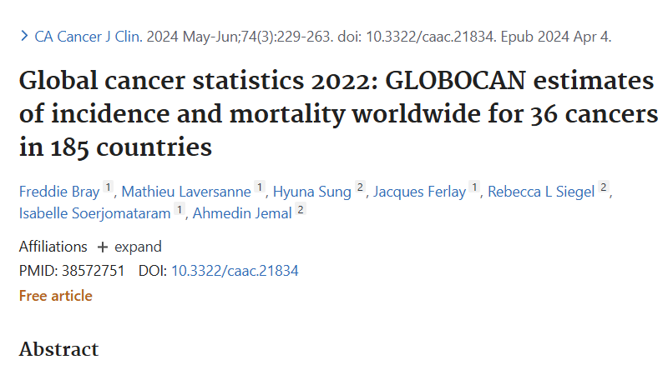Screen dimensions: 668x375
Task: Open author Ahmedin Jemal's link
Action: click(x=242, y=213)
